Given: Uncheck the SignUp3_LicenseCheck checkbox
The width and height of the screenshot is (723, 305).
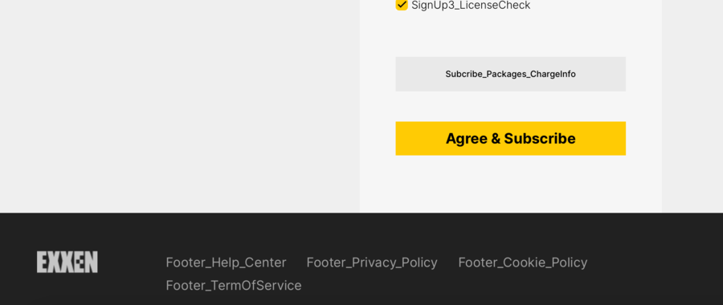Looking at the screenshot, I should (x=402, y=5).
